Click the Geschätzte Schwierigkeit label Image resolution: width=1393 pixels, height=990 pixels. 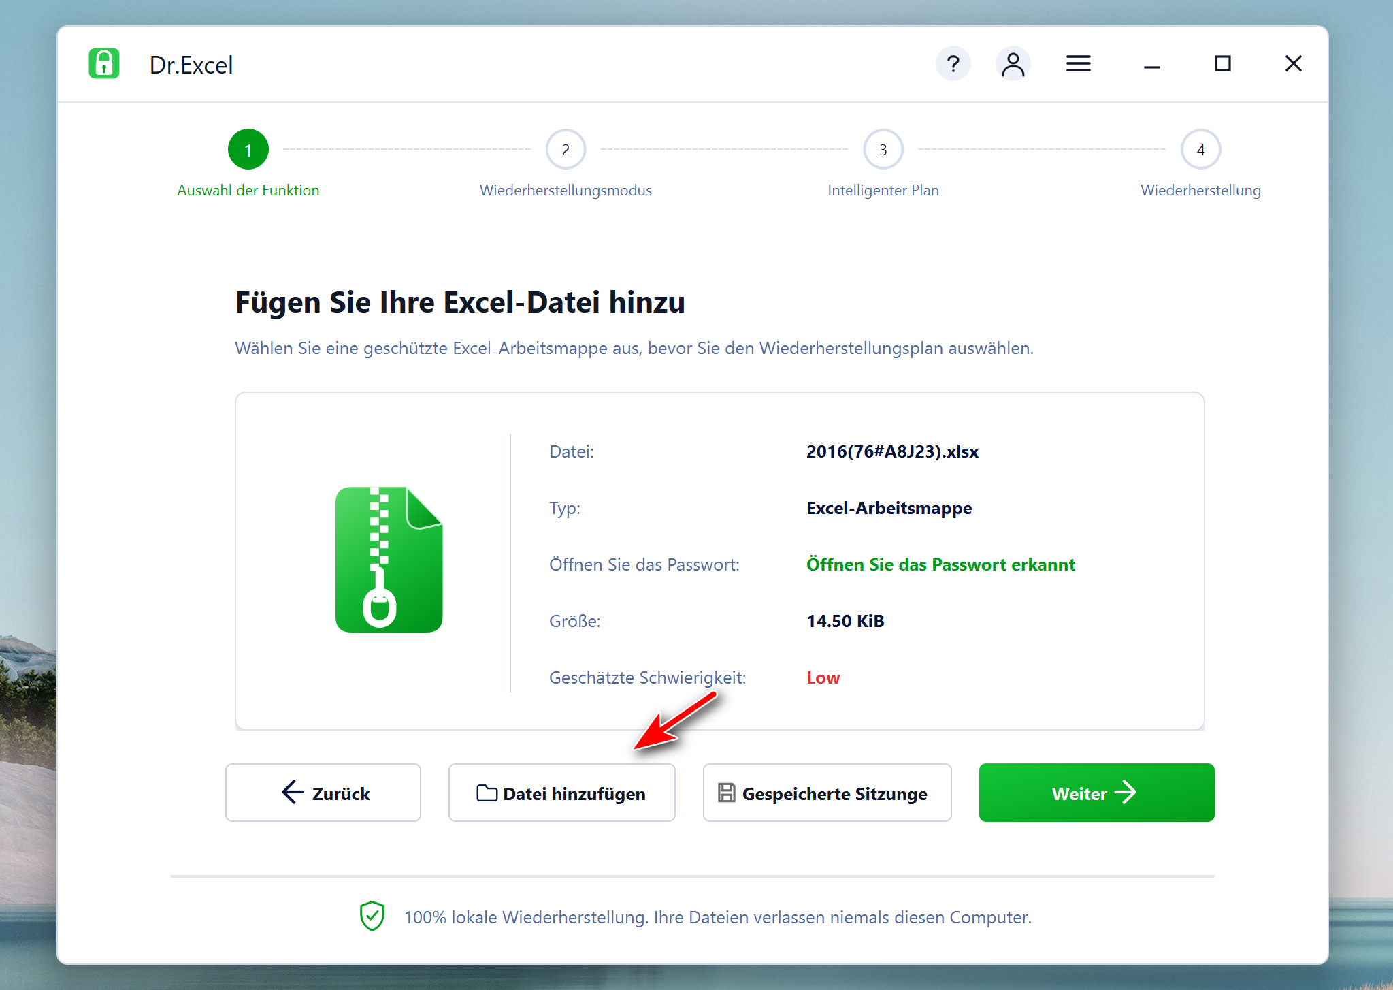[647, 677]
